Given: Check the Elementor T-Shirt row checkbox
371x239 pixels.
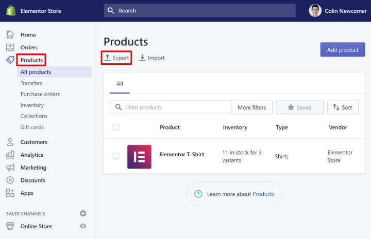Looking at the screenshot, I should click(116, 156).
